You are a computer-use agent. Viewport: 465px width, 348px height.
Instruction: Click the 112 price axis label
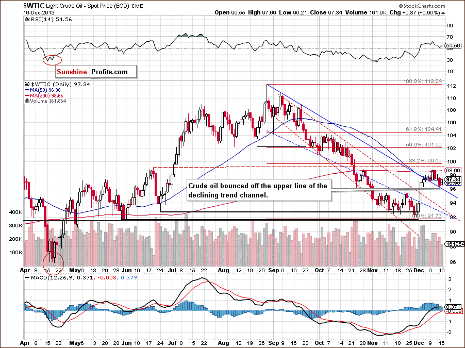[451, 86]
